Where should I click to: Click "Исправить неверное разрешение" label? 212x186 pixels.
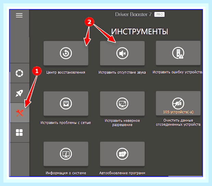(x=122, y=123)
